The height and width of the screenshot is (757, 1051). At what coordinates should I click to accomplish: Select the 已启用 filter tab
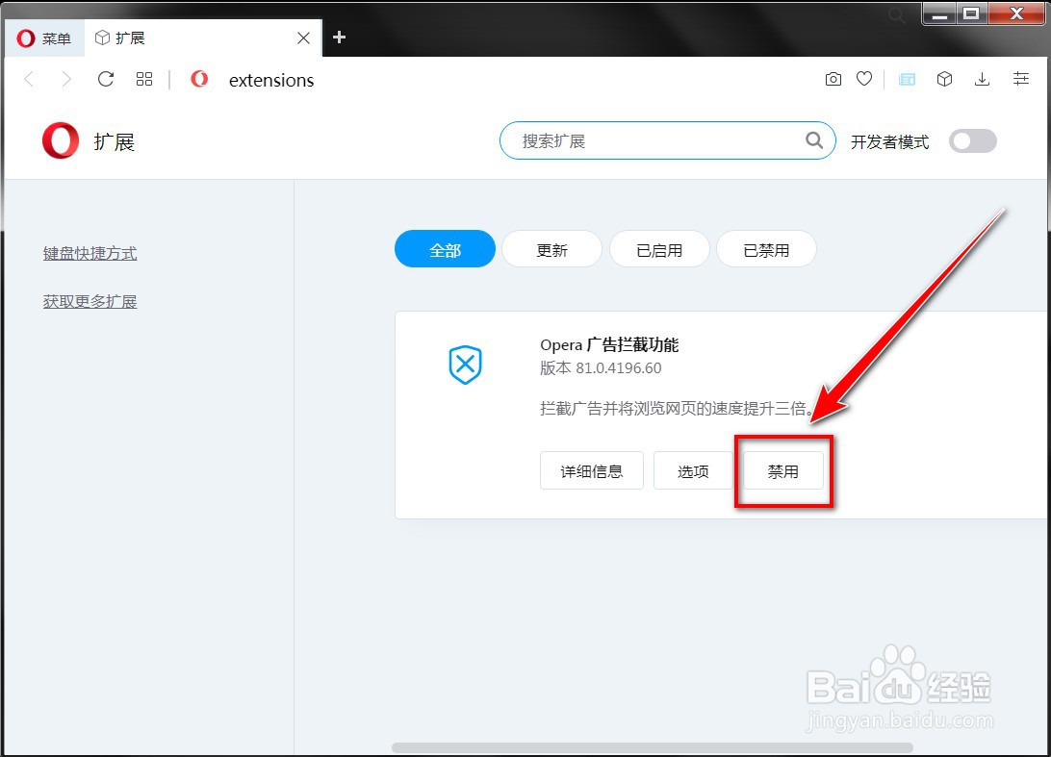(659, 249)
